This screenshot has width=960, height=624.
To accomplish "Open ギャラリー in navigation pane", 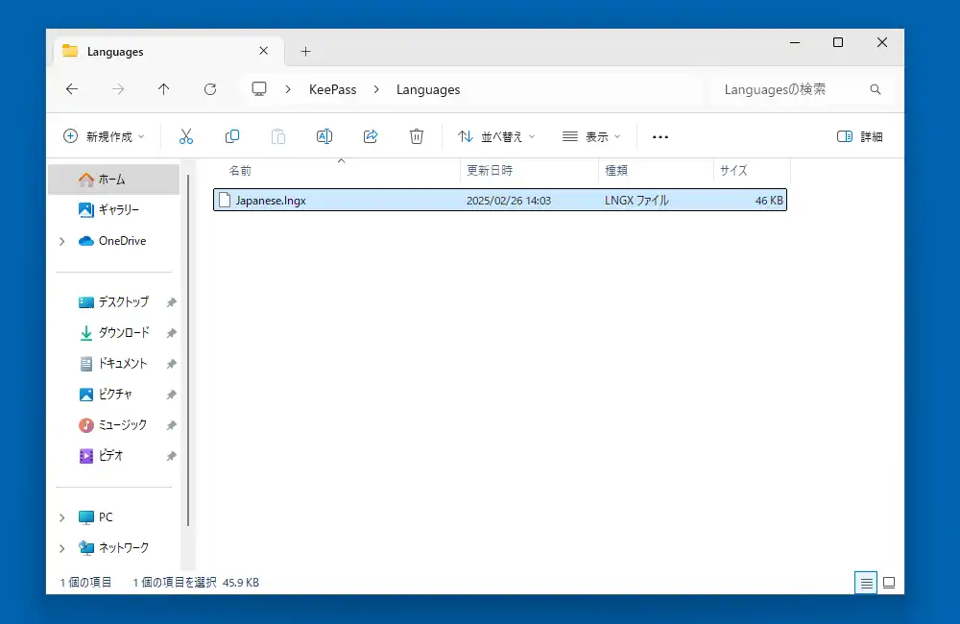I will point(114,210).
